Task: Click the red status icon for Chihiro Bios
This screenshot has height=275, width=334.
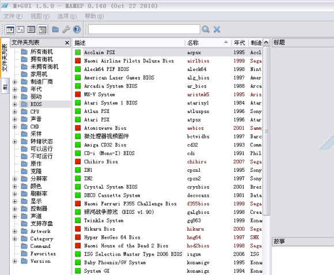Action: pyautogui.click(x=78, y=161)
